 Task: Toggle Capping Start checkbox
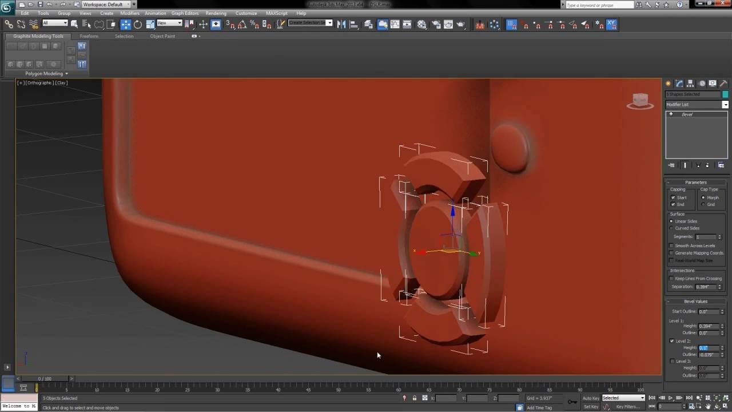[x=673, y=197]
